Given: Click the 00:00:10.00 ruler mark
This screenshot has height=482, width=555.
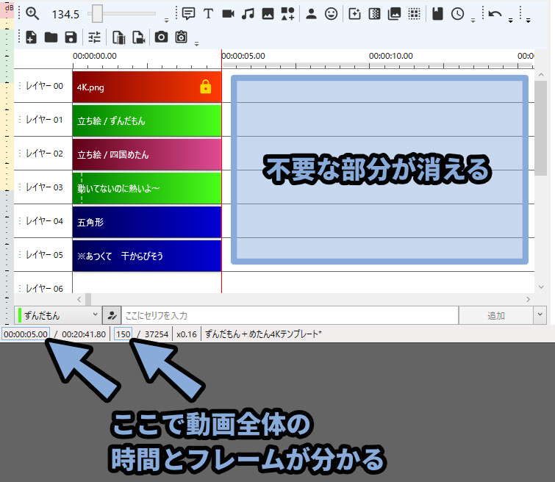Looking at the screenshot, I should pyautogui.click(x=391, y=56).
